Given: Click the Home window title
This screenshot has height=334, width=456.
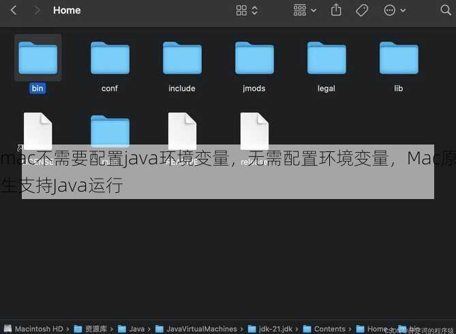Looking at the screenshot, I should [67, 10].
